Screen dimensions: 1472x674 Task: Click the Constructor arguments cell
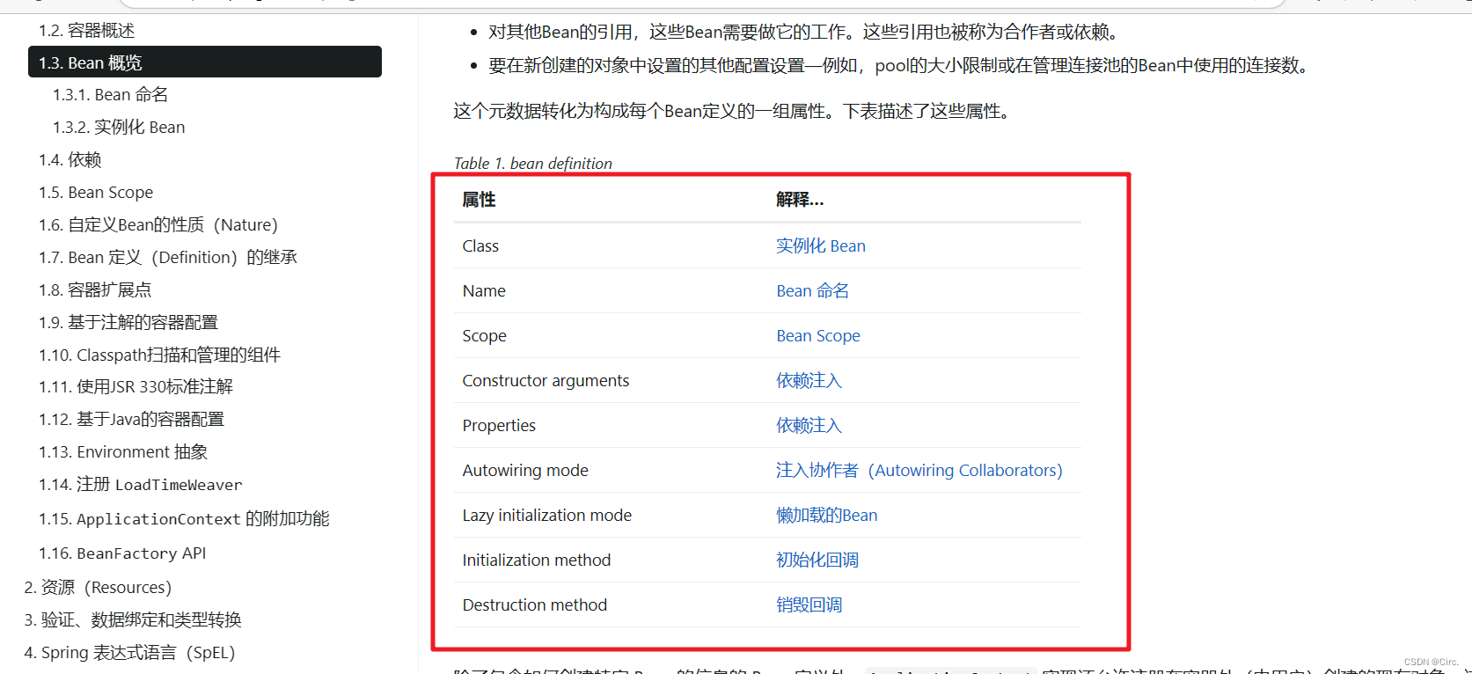pyautogui.click(x=546, y=381)
